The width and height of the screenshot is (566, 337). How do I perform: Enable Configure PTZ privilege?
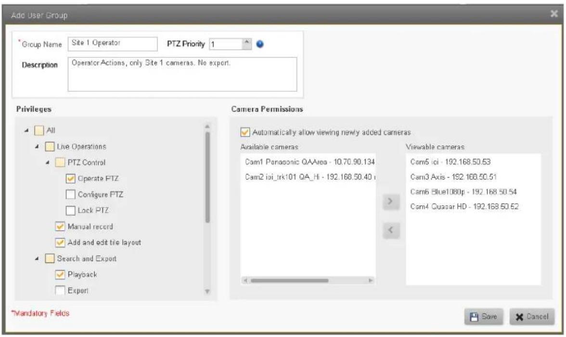71,194
